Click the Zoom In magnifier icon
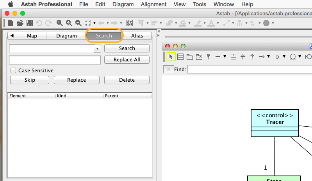The height and width of the screenshot is (181, 312). 69,23
